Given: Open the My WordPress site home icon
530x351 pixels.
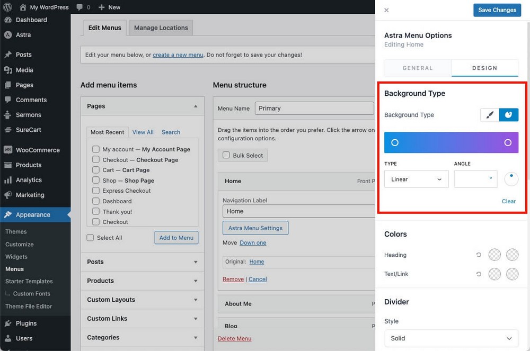Looking at the screenshot, I should point(23,7).
